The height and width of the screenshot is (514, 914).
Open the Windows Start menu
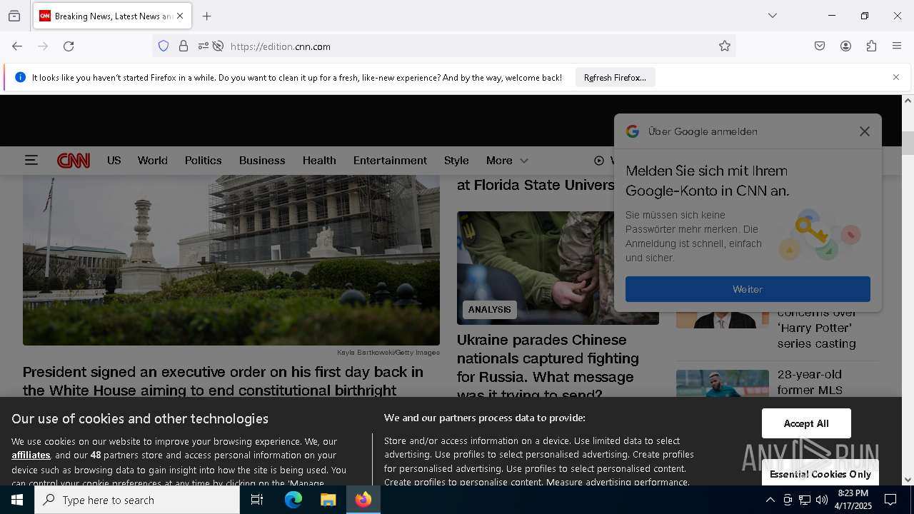click(x=17, y=500)
